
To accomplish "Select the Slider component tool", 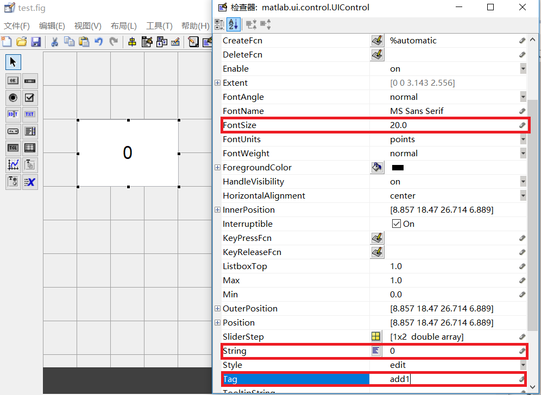I will coord(30,81).
